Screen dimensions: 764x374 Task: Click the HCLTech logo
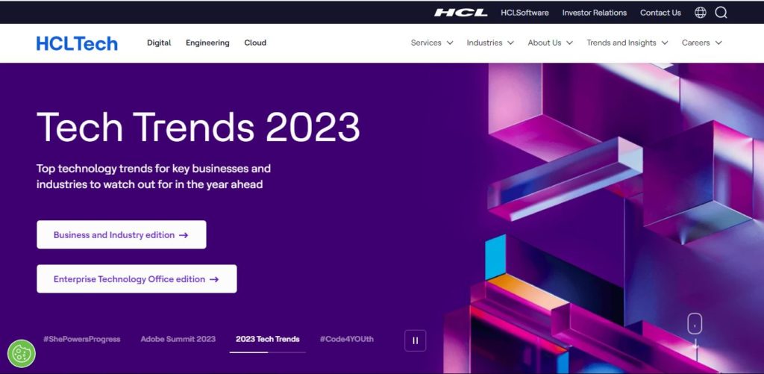click(77, 43)
